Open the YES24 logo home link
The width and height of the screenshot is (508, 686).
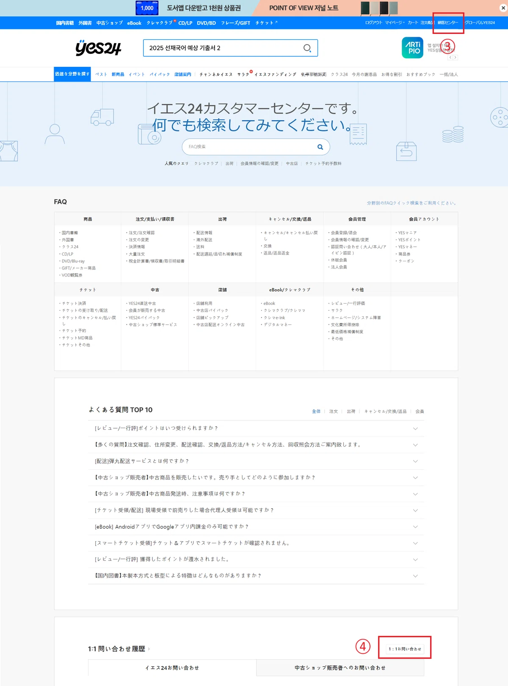98,48
